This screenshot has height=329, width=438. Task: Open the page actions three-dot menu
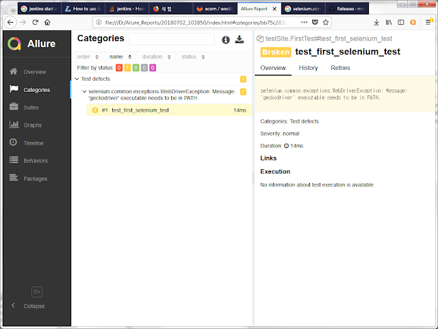(304, 22)
